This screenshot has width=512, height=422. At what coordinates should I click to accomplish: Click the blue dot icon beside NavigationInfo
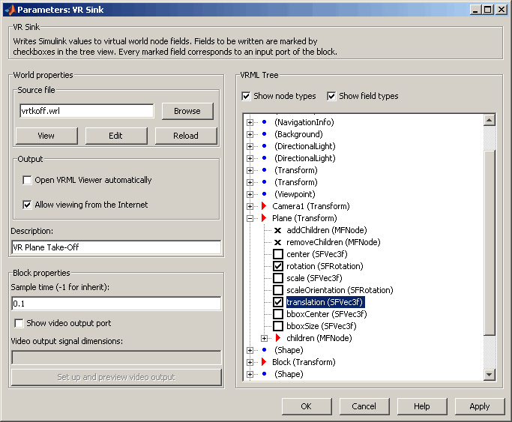pos(265,122)
